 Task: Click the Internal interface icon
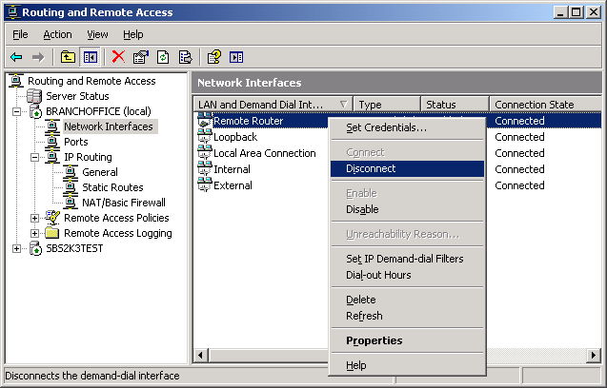click(205, 169)
